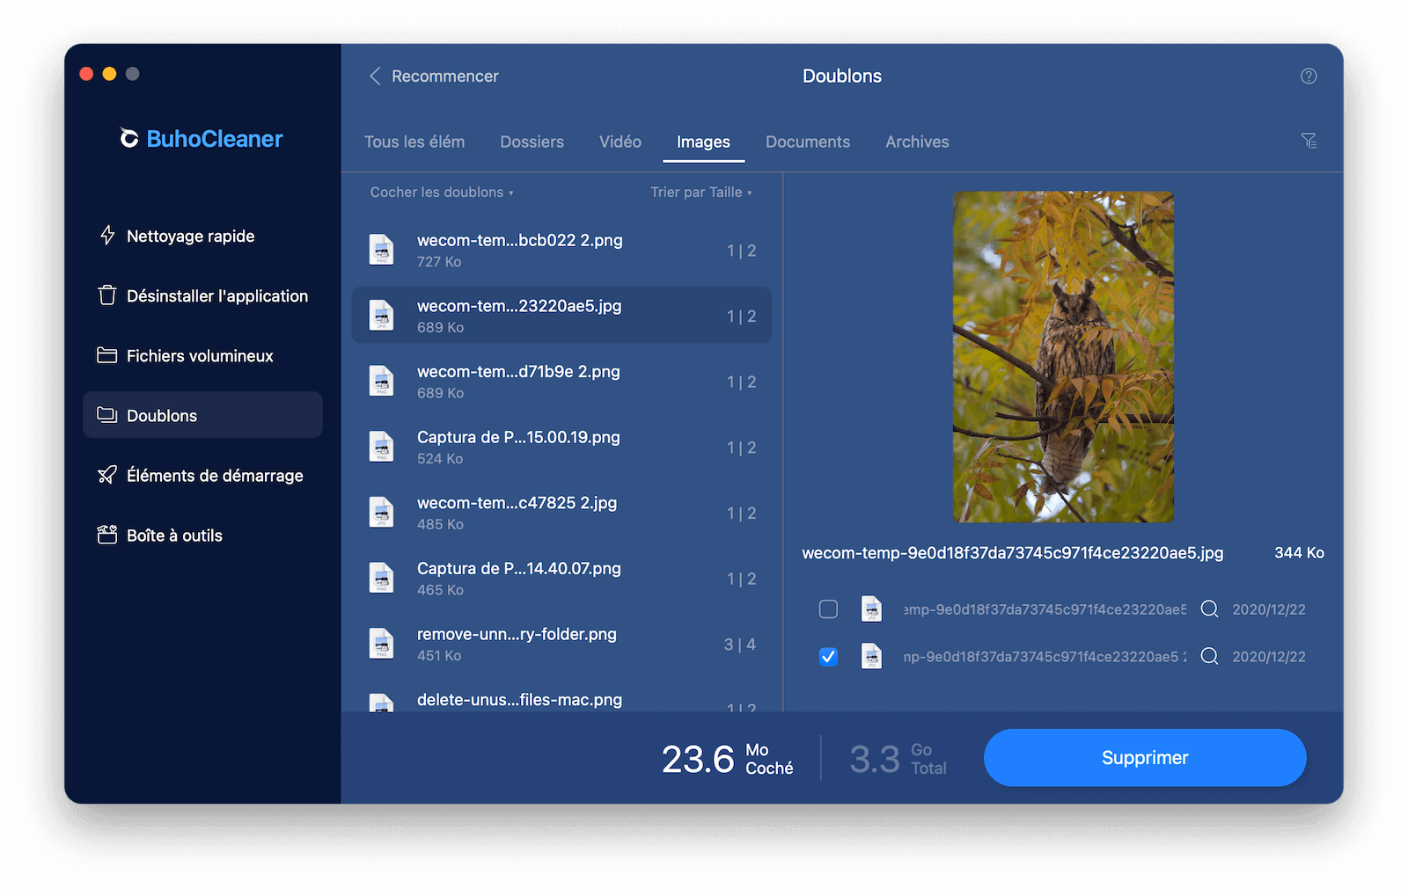This screenshot has height=889, width=1408.
Task: Click the Boîte à outils toolbox icon
Action: [x=107, y=535]
